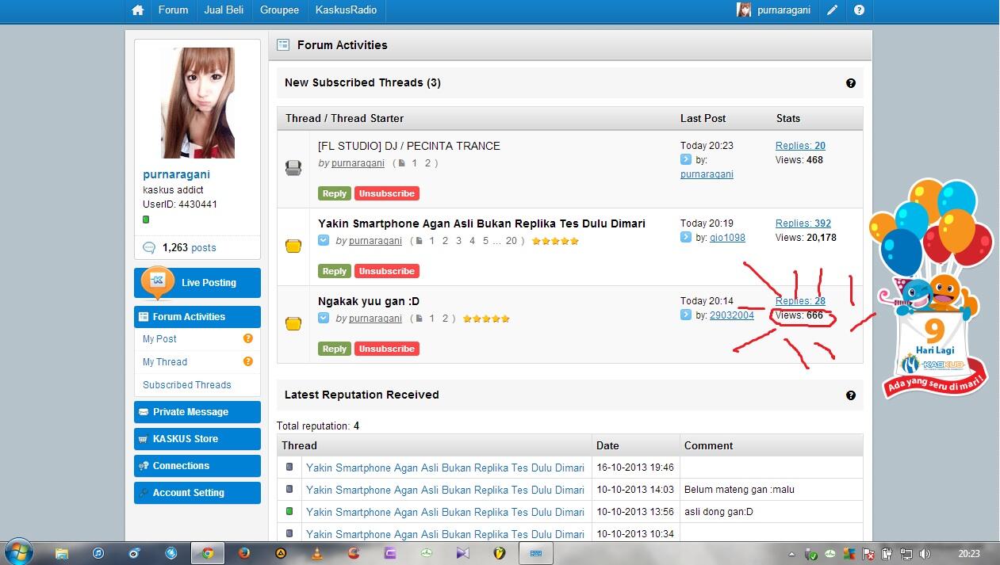Open KASKUS Store in sidebar
Image resolution: width=1000 pixels, height=565 pixels.
pyautogui.click(x=197, y=439)
